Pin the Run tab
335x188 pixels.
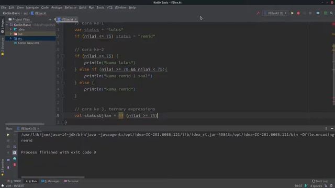pyautogui.click(x=8, y=168)
